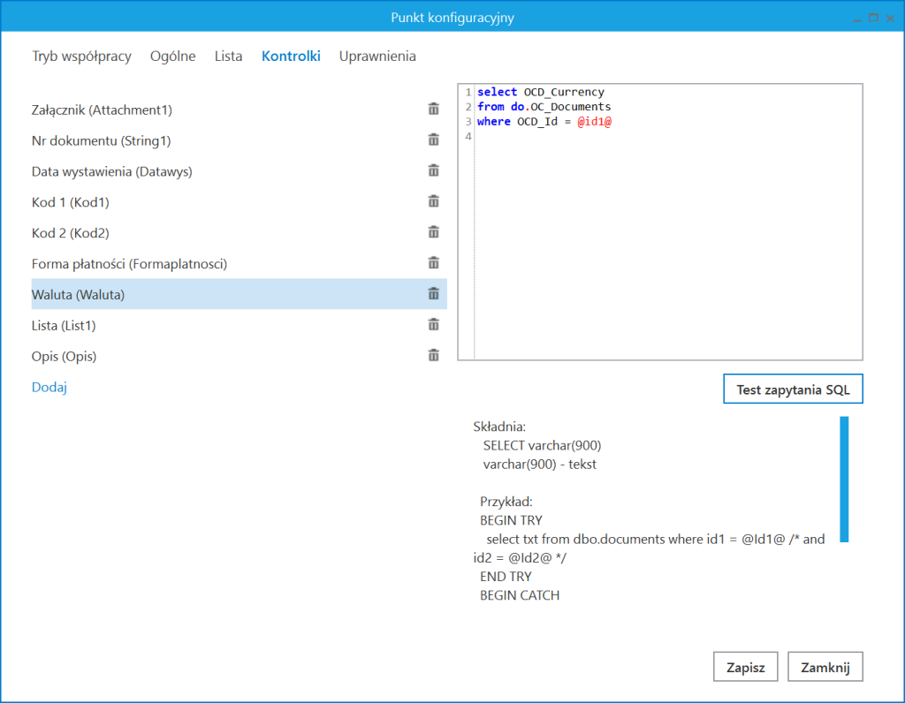
Task: Delete Kod 1 using its trash icon
Action: pos(433,202)
